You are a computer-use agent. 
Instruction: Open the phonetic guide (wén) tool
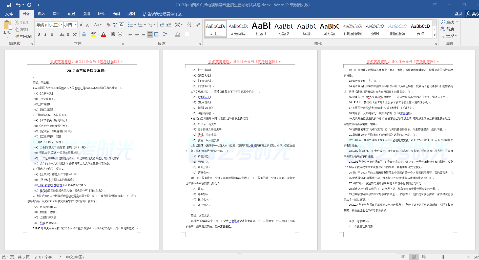pos(115,25)
